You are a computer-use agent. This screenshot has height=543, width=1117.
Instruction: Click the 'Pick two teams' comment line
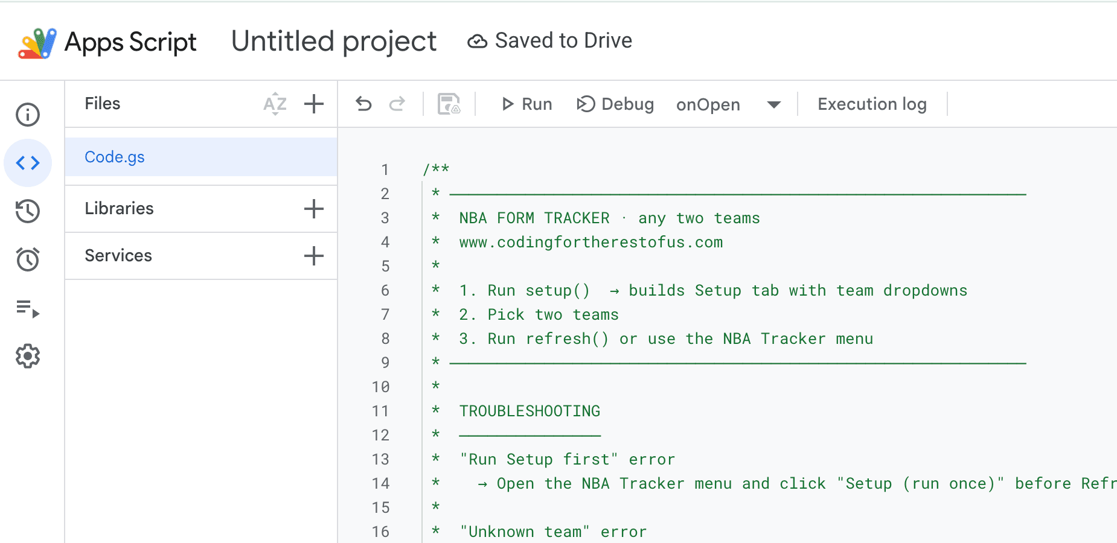539,315
